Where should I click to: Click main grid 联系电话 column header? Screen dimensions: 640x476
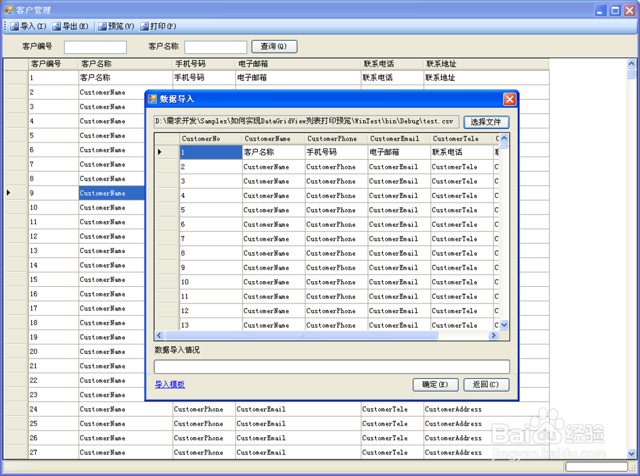392,64
